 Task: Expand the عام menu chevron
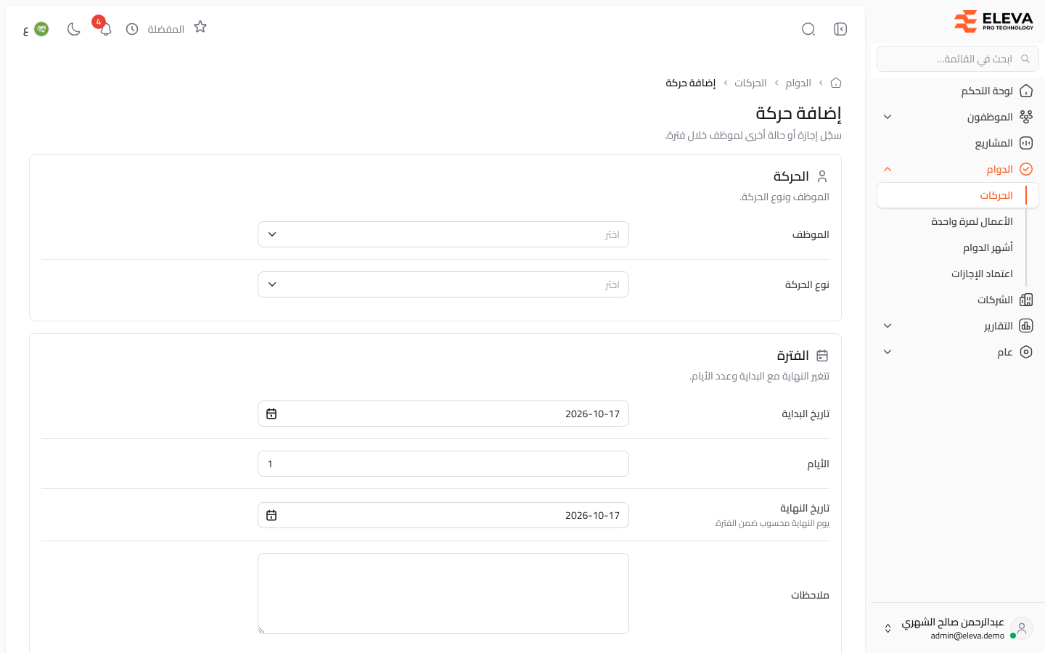coord(888,352)
